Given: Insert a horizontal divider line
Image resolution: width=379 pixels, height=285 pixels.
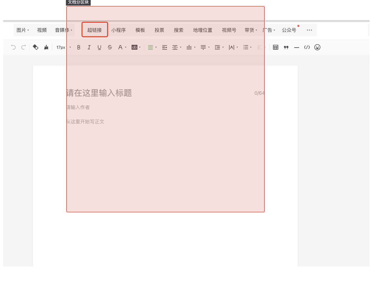Looking at the screenshot, I should [297, 47].
